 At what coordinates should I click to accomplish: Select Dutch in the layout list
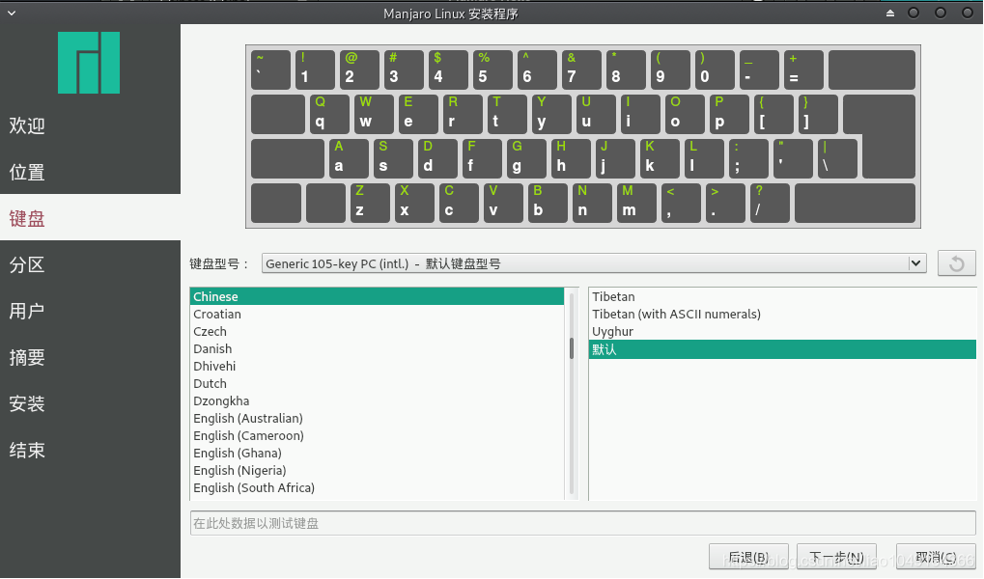pos(378,384)
